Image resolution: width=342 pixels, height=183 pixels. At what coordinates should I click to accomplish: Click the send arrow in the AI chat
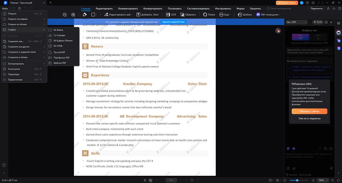point(331,168)
